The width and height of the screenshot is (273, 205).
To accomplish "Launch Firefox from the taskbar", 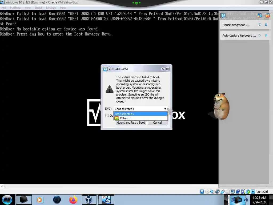I will pos(73,200).
